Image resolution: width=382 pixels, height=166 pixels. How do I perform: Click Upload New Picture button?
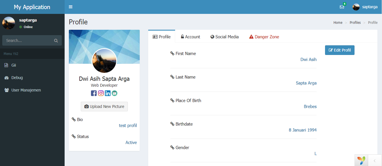(x=104, y=107)
